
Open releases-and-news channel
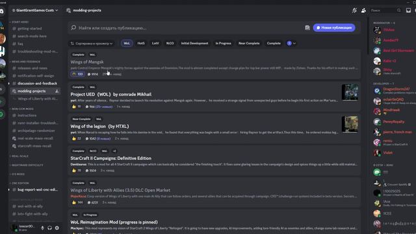coord(35,68)
